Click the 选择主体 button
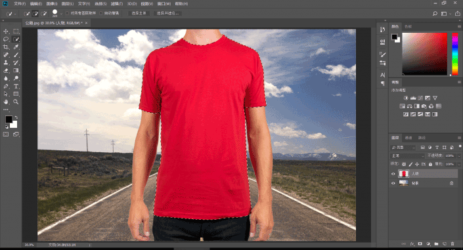Screen dimensions: 463x250 coord(139,14)
